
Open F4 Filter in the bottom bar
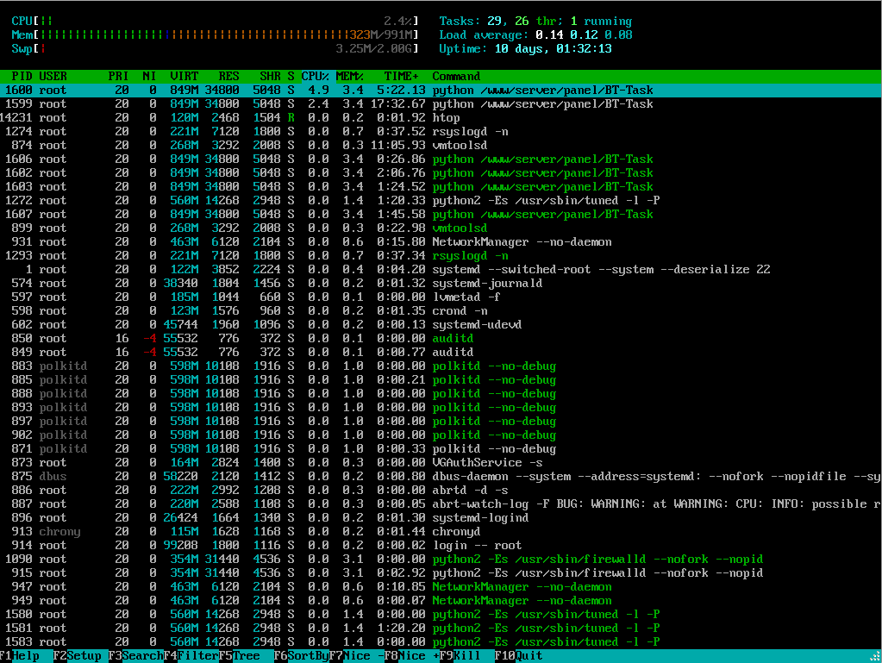191,656
